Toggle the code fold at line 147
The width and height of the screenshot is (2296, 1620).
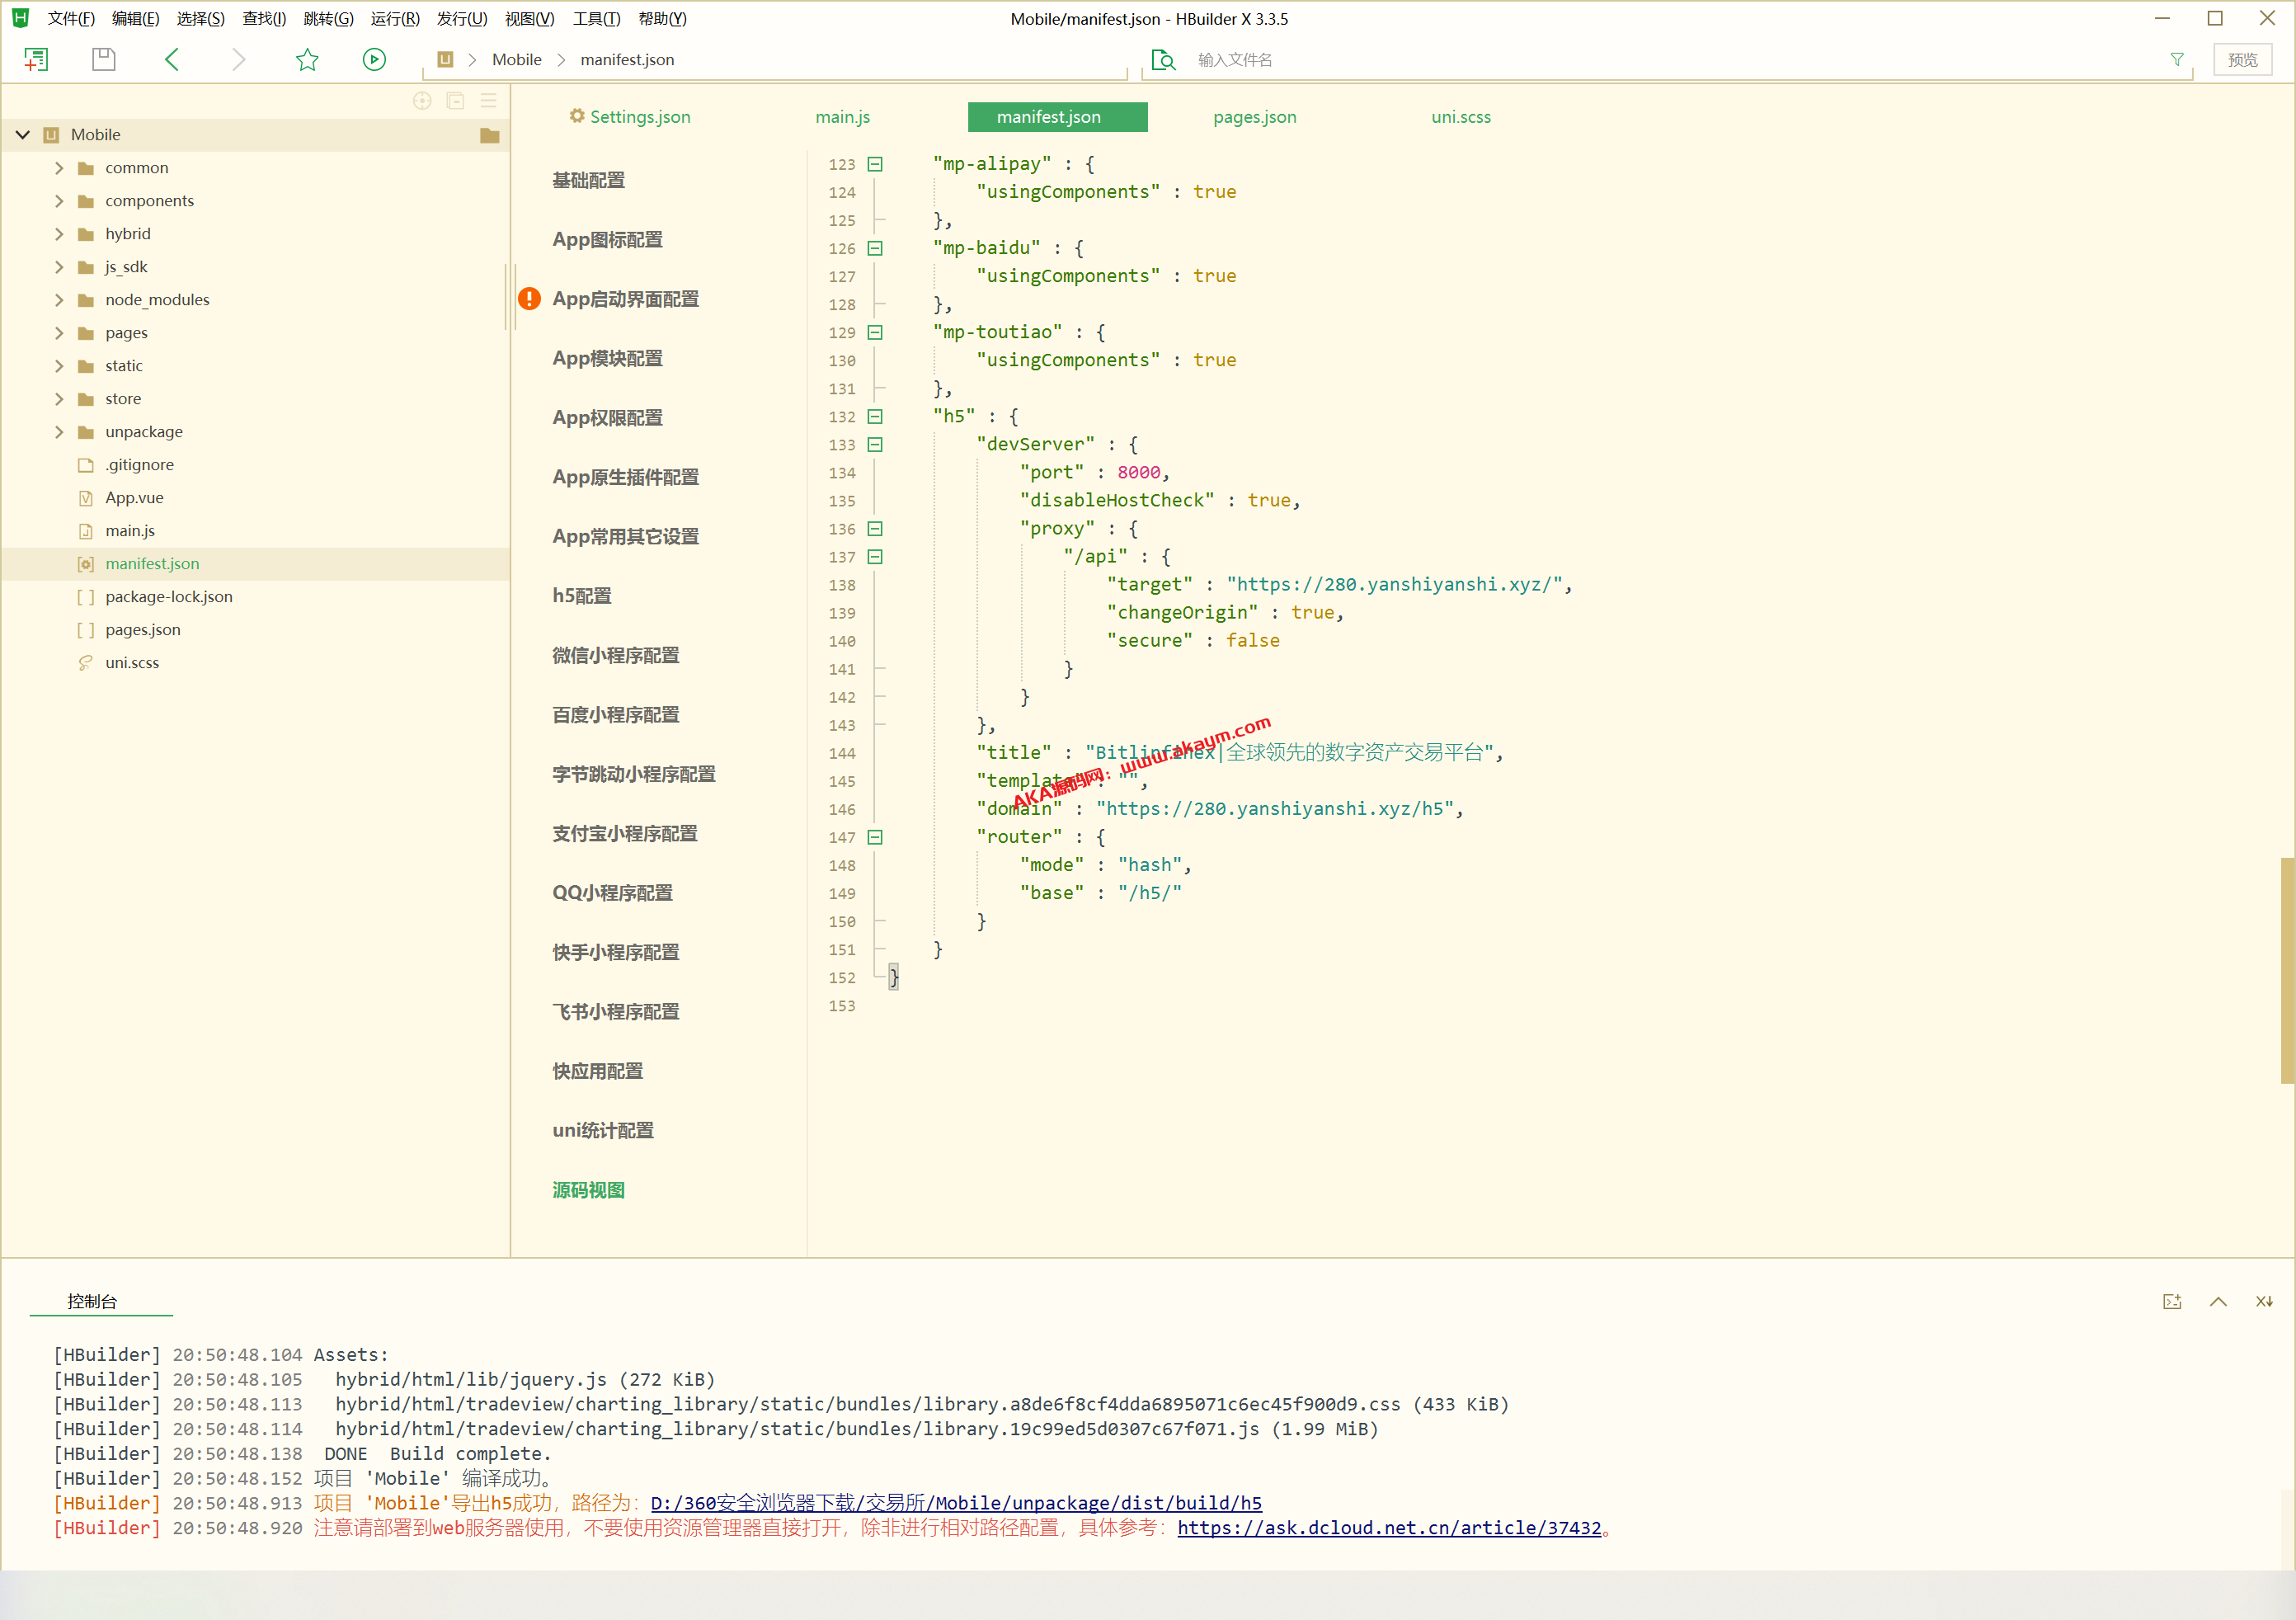pos(875,837)
